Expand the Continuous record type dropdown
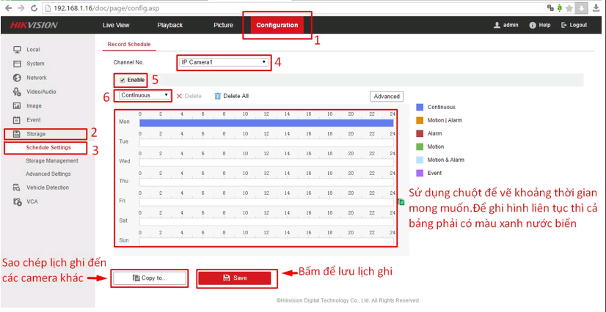 [x=145, y=95]
